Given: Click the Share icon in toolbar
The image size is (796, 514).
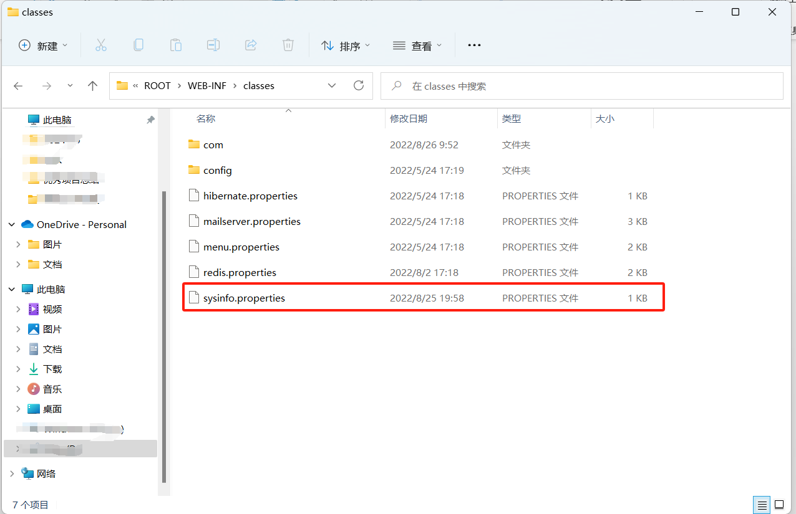Looking at the screenshot, I should 251,45.
